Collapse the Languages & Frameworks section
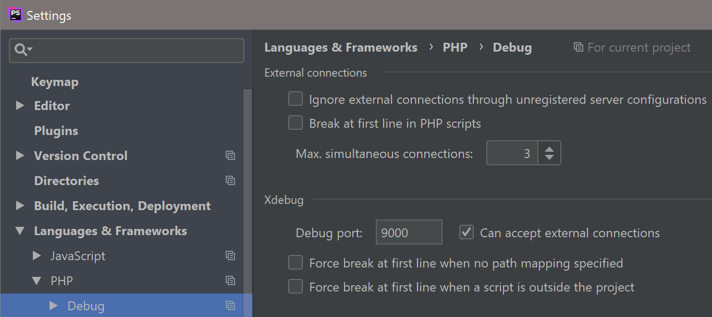Image resolution: width=712 pixels, height=317 pixels. [x=20, y=231]
